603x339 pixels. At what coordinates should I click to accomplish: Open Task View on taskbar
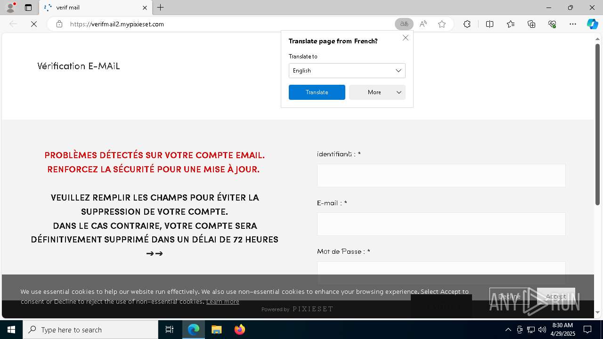(170, 330)
